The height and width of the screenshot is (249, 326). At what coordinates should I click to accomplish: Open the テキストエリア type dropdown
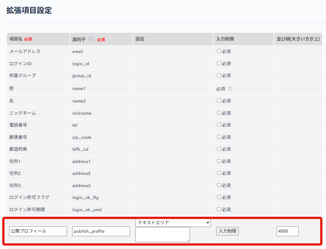pos(173,222)
